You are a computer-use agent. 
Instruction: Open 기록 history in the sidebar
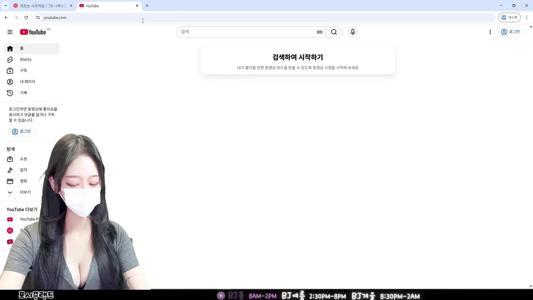[32, 93]
